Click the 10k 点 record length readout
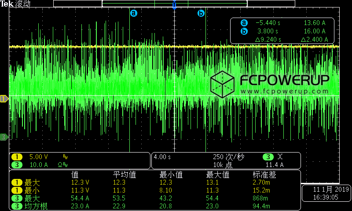 [223, 165]
